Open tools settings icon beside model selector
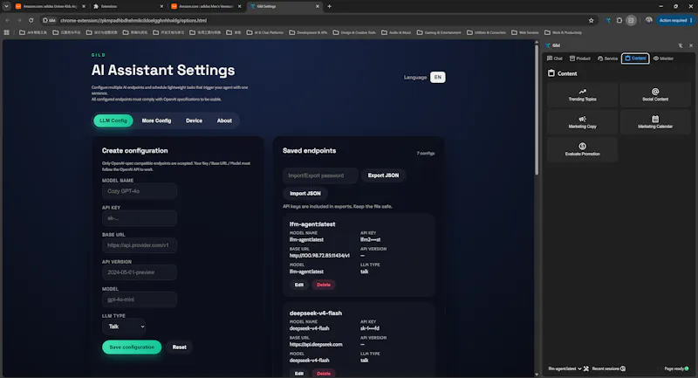This screenshot has height=378, width=698. pos(586,368)
